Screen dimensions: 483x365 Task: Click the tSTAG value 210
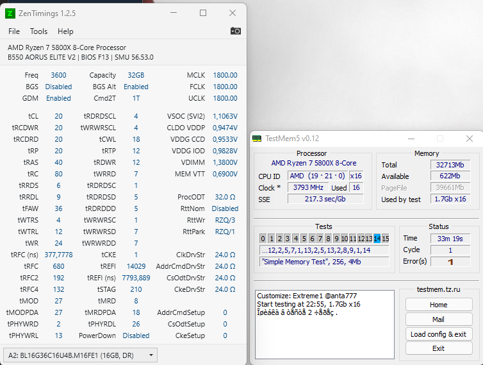pyautogui.click(x=136, y=289)
